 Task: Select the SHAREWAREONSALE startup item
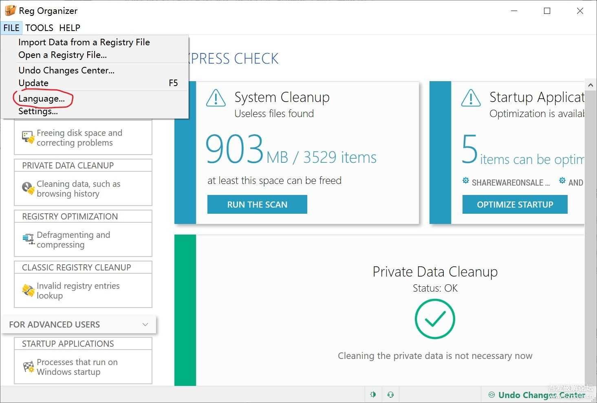tap(507, 182)
